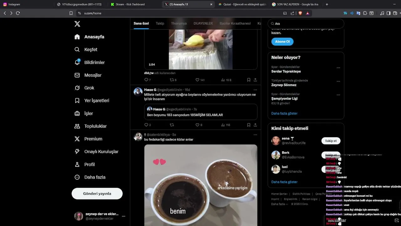401x226 pixels.
Task: Click the Premium X icon
Action: point(77,139)
